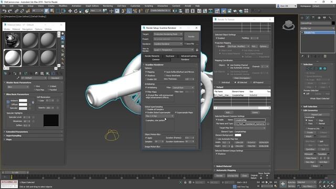Click the Undo arrow in main toolbar
This screenshot has height=189, width=336.
(x=4, y=11)
